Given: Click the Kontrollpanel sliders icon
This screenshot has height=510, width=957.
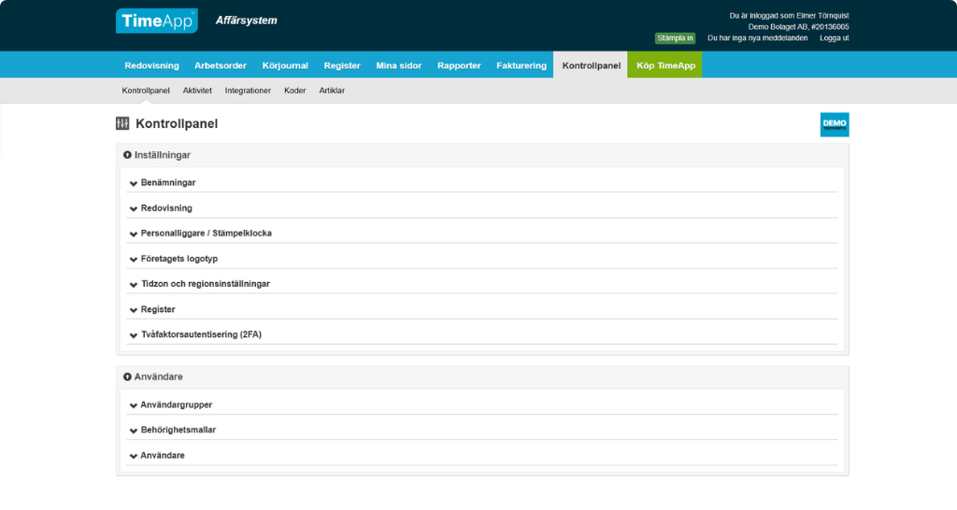Looking at the screenshot, I should 122,123.
